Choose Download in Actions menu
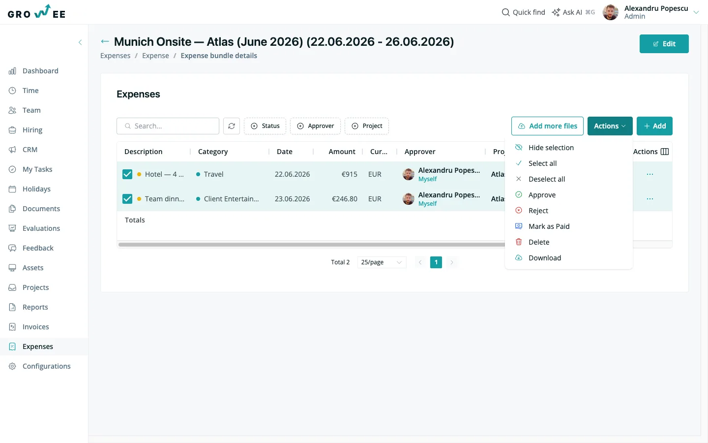This screenshot has width=708, height=443. point(569,258)
